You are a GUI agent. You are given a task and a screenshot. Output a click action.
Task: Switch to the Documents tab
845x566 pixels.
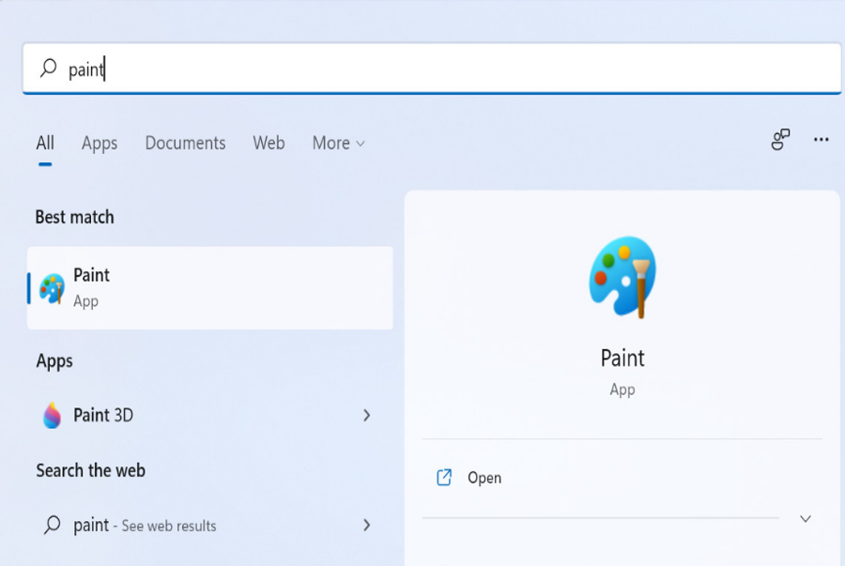pos(185,144)
